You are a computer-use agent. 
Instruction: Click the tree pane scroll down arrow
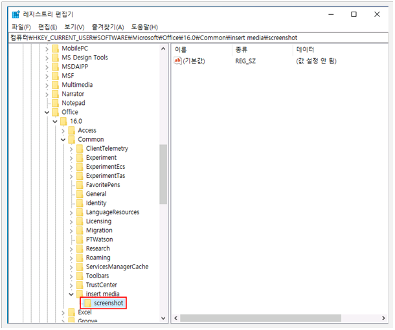point(163,318)
